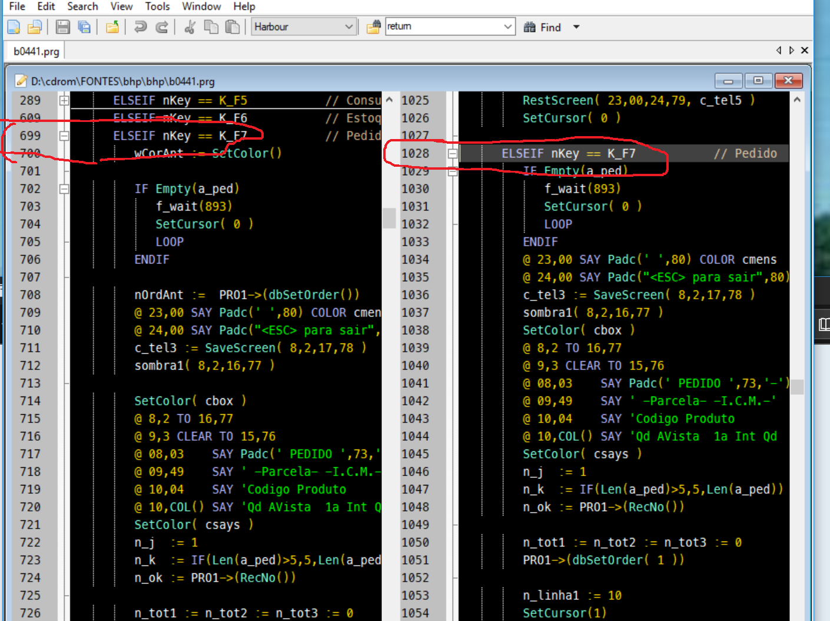Open the Search menu
The image size is (830, 621).
click(x=82, y=6)
